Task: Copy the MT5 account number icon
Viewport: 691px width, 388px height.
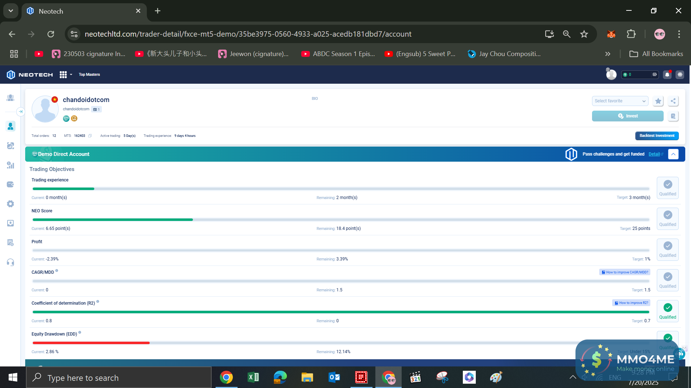Action: tap(90, 136)
